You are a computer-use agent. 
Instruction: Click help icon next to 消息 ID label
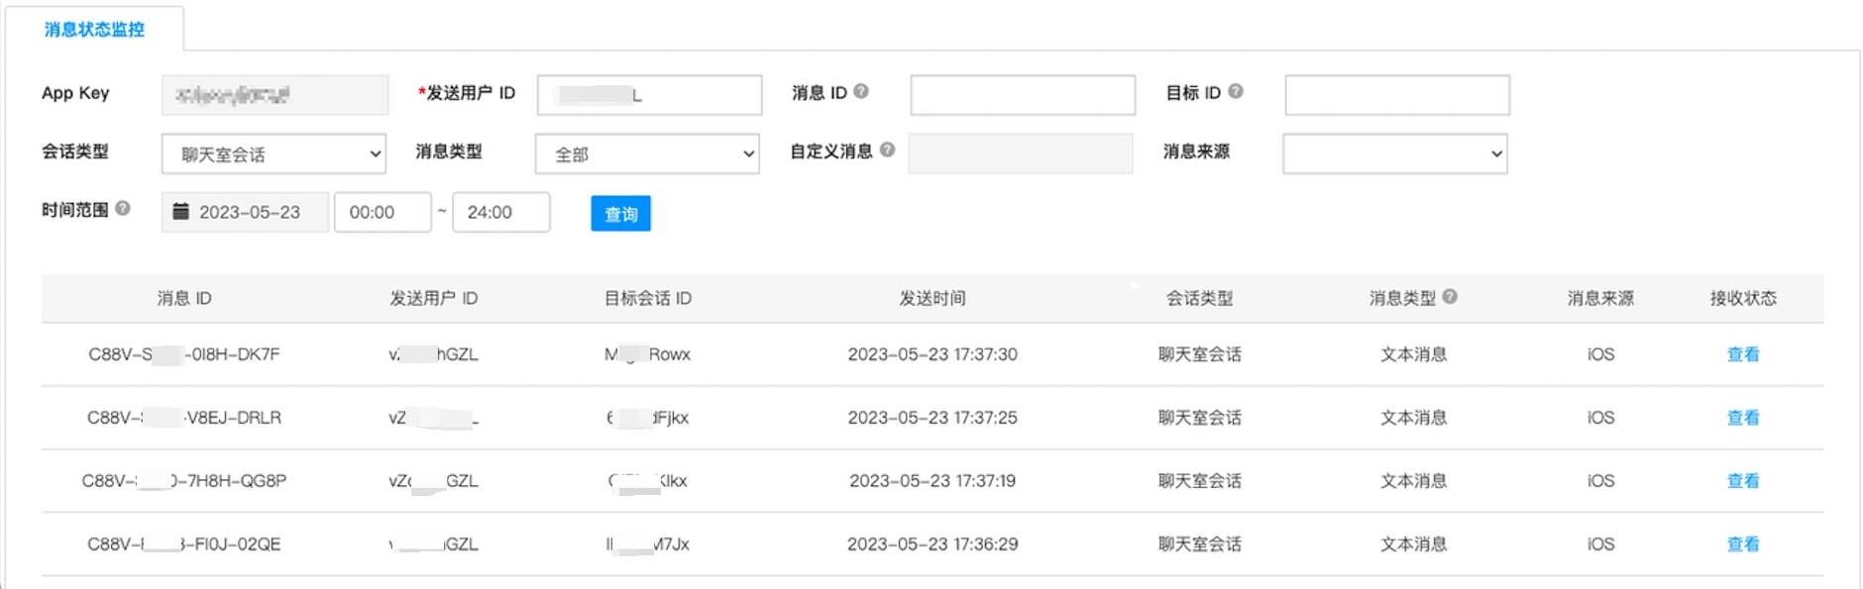pyautogui.click(x=861, y=91)
